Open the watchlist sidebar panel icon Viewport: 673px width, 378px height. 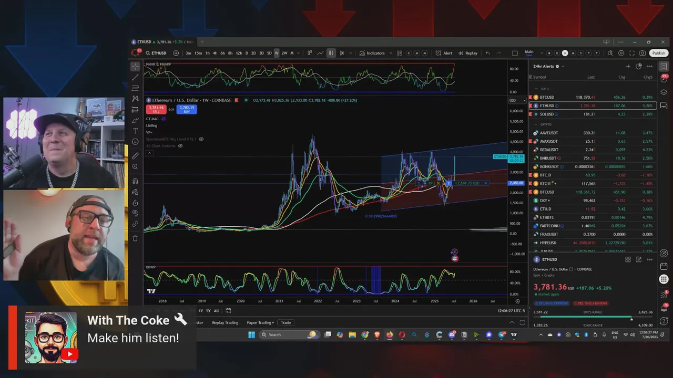pos(664,67)
